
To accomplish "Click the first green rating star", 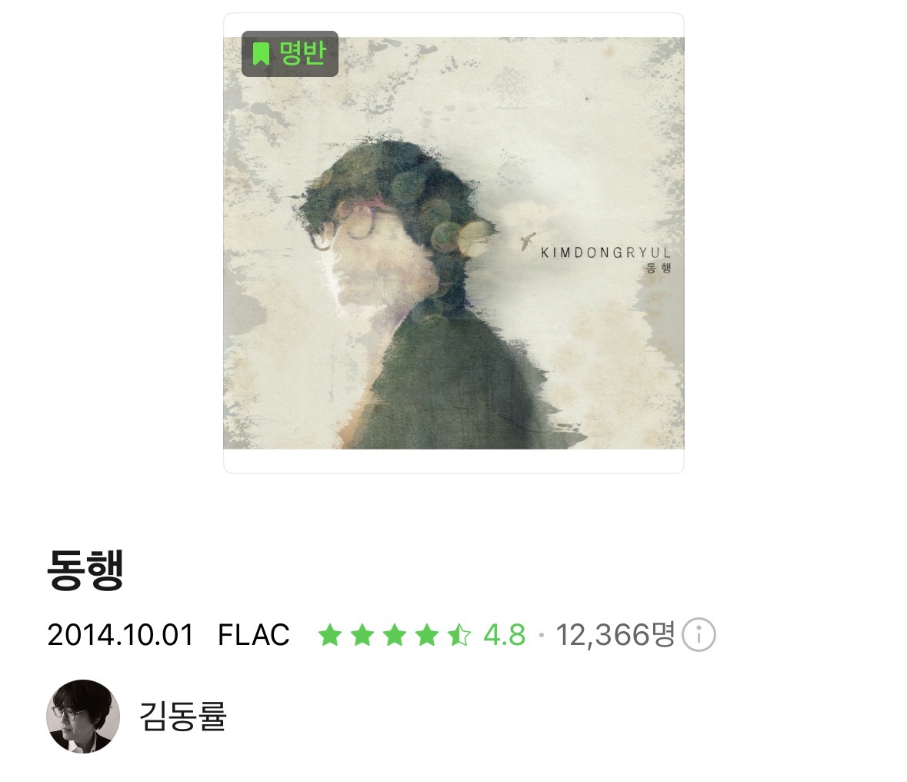I will (x=330, y=635).
